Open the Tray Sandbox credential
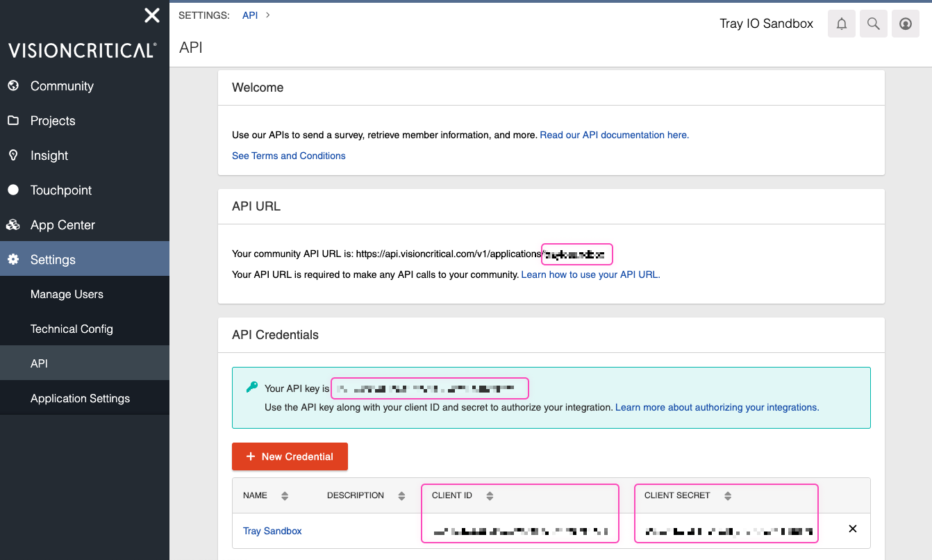This screenshot has height=560, width=932. pos(272,532)
